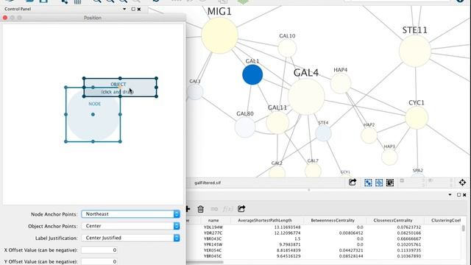Sort by ClosenessCentrality column header

393,220
